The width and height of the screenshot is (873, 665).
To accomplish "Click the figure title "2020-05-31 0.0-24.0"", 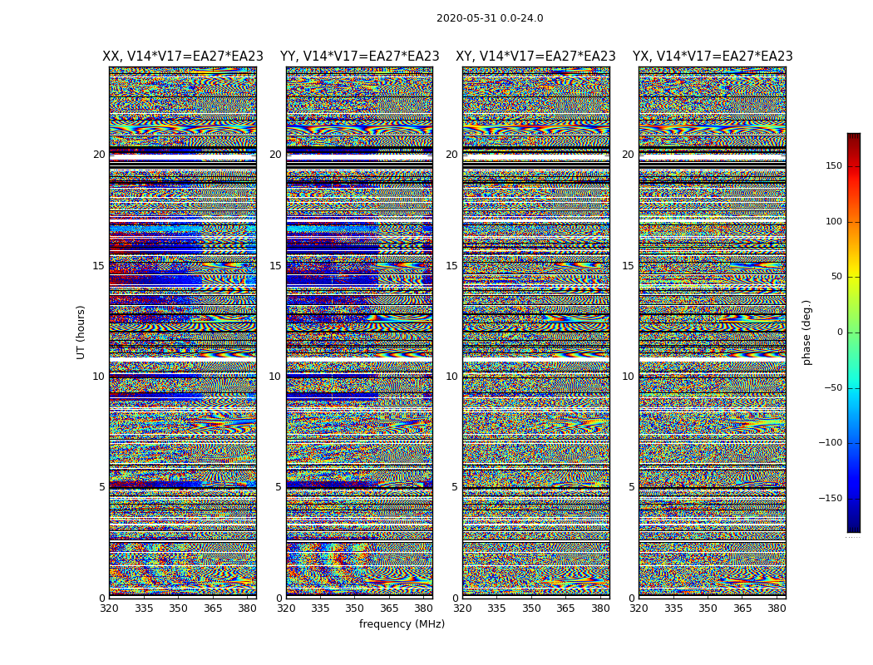I will click(x=490, y=18).
